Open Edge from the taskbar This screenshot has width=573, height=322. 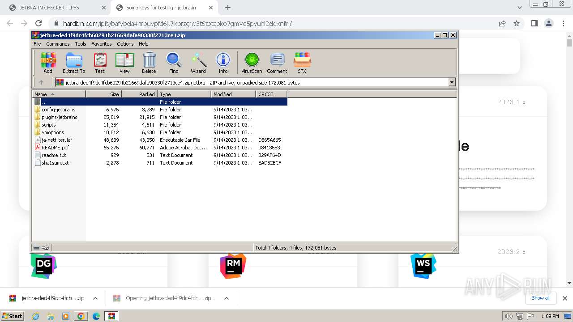click(96, 316)
